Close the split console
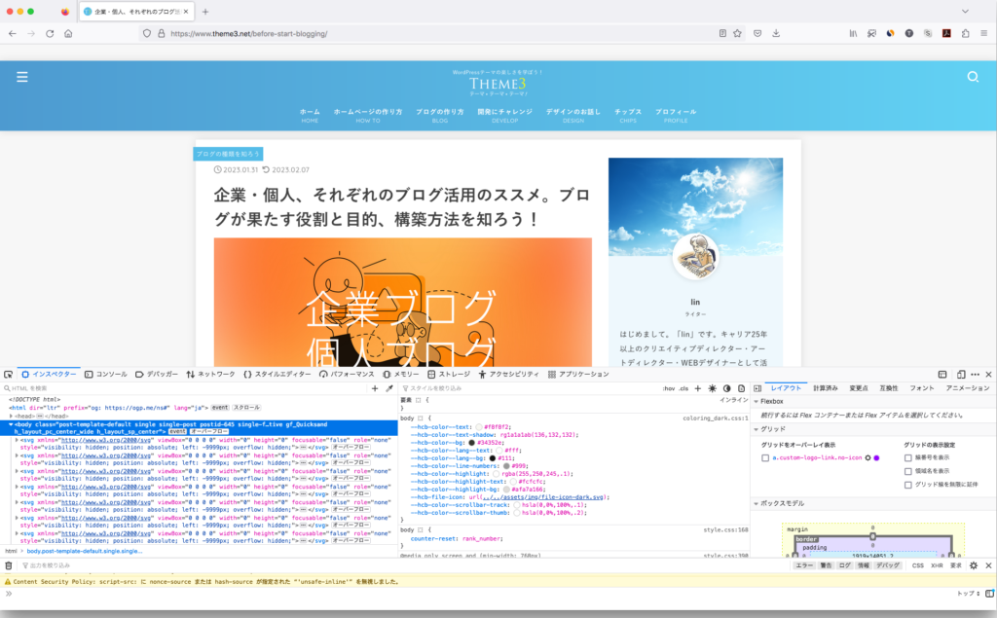The image size is (997, 618). (989, 565)
